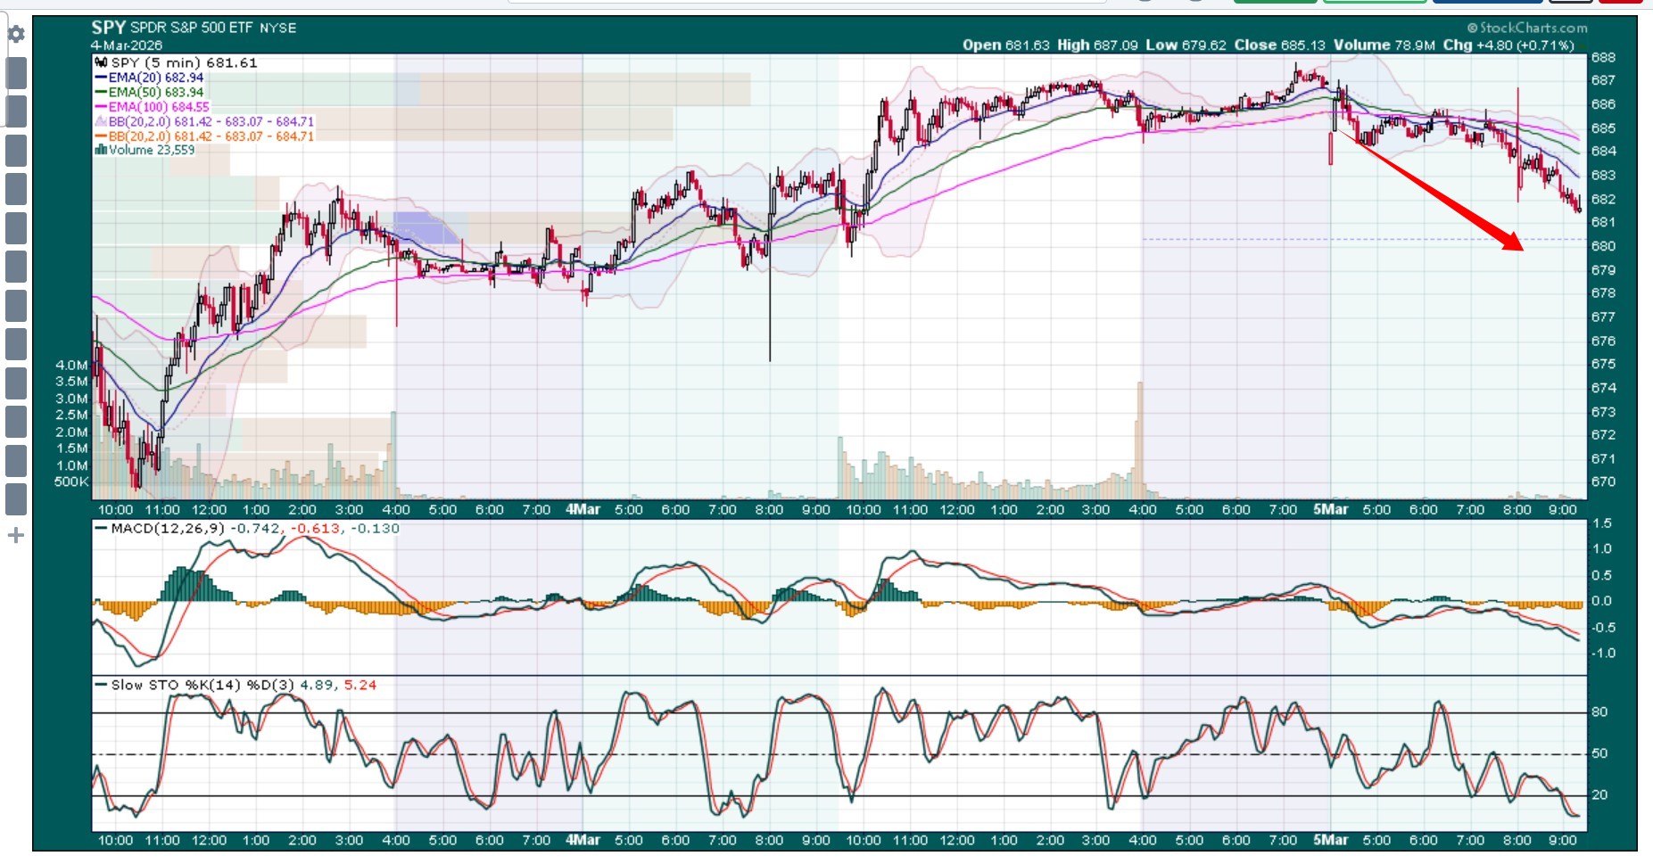The height and width of the screenshot is (864, 1653).
Task: Click the SPDR S&P 500 ETF name
Action: tap(192, 28)
